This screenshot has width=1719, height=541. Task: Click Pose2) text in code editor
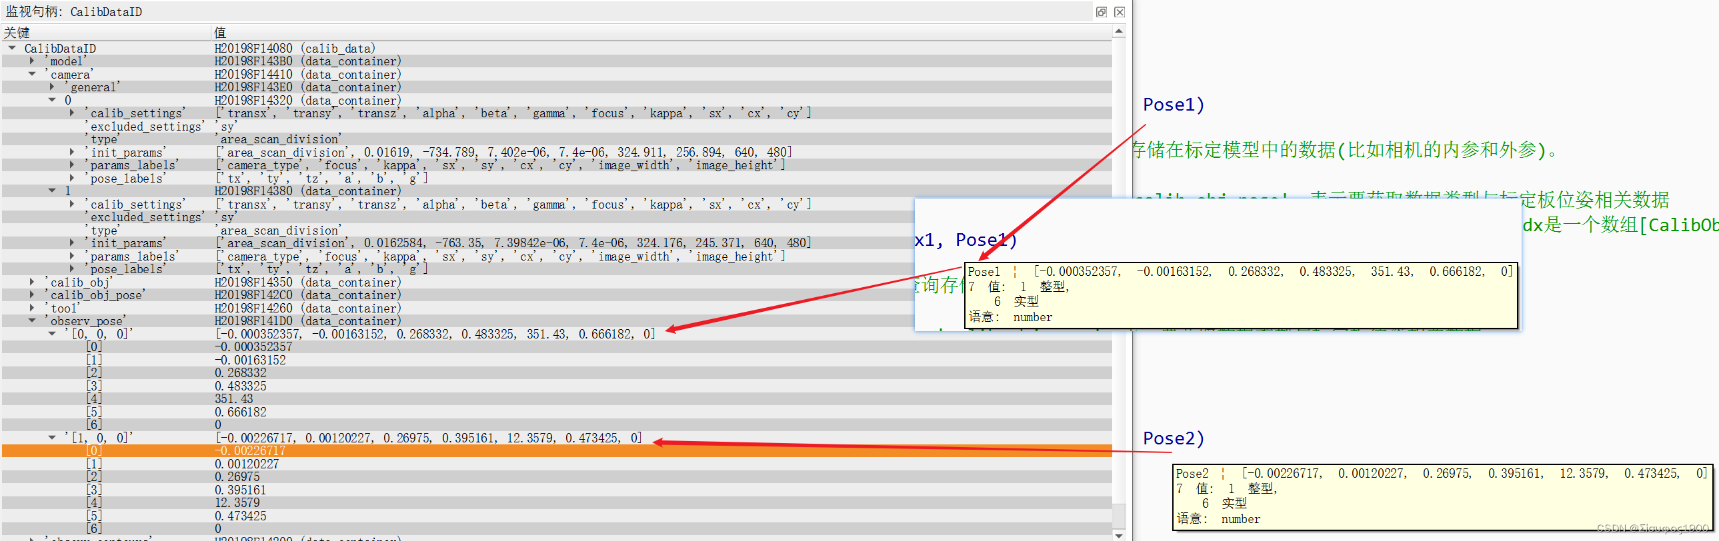point(1174,438)
